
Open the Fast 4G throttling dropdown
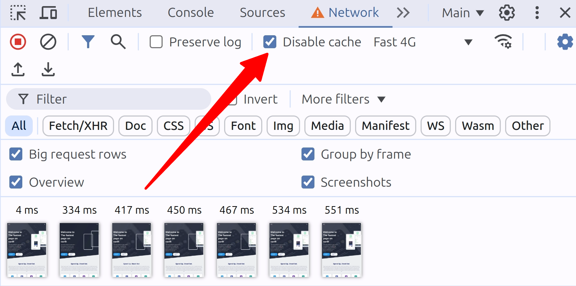423,42
